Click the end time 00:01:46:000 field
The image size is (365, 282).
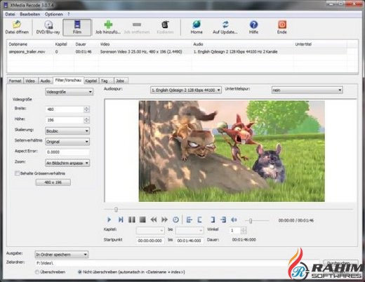[190, 241]
